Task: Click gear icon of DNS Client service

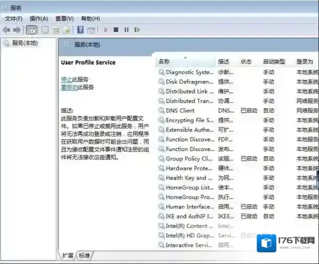Action: (161, 110)
